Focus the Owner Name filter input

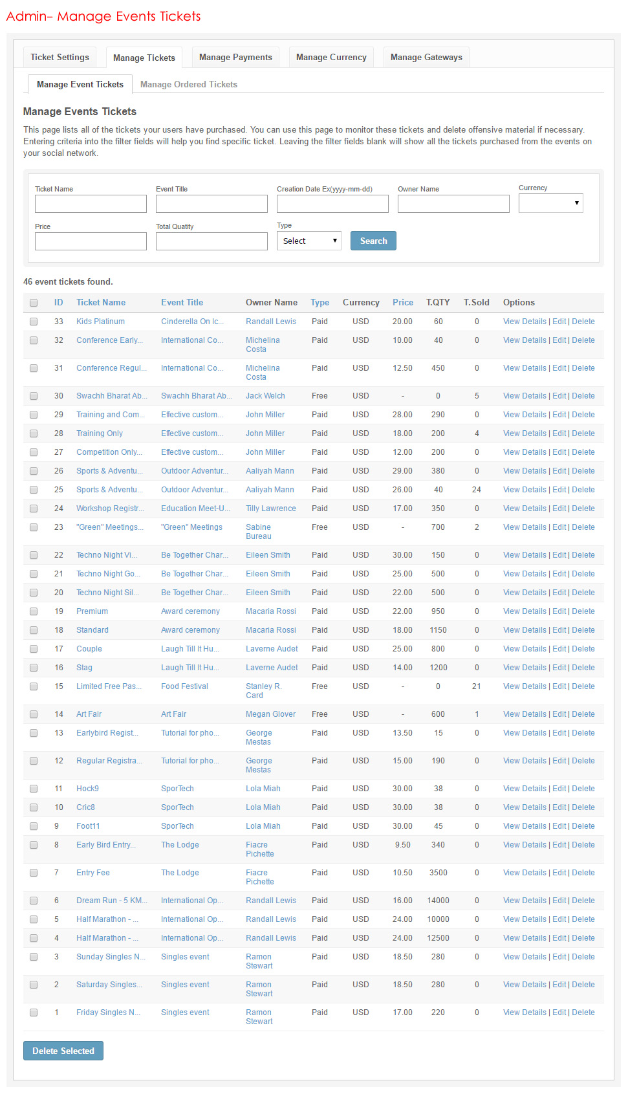coord(453,204)
